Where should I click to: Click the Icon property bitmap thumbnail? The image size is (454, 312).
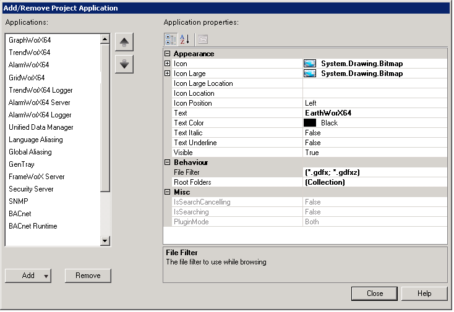[x=310, y=64]
